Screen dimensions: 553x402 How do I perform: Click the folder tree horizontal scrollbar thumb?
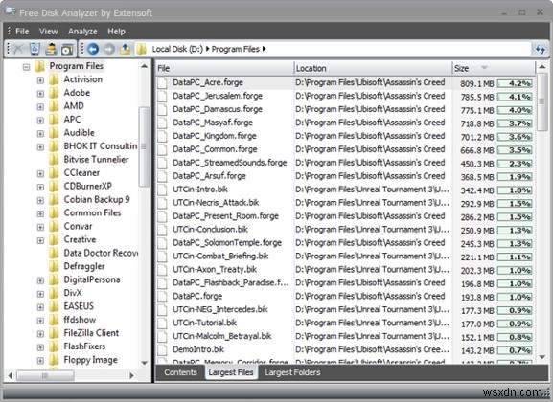click(45, 375)
